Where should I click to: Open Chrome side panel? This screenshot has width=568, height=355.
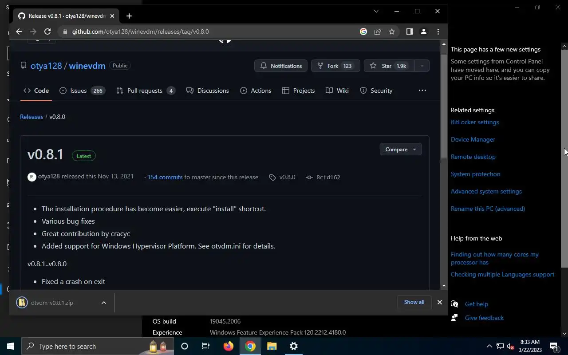[409, 32]
